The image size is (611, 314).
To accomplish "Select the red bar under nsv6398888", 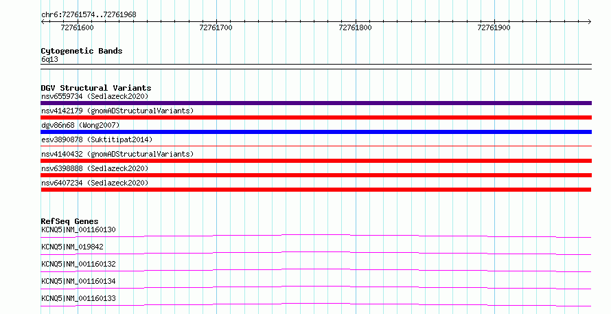I will pyautogui.click(x=316, y=175).
